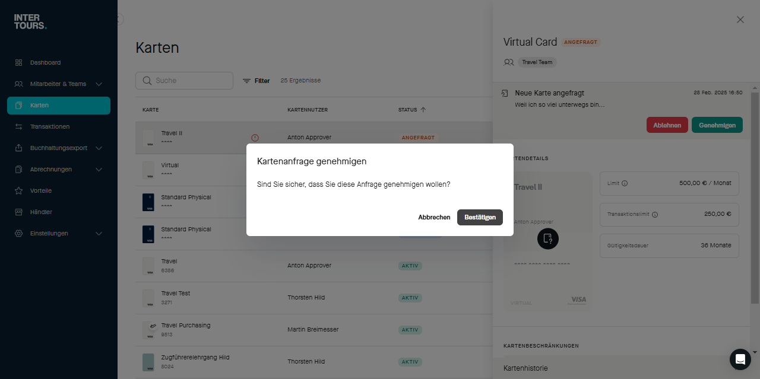Screen dimensions: 760x379
Task: Click the Vorteile star icon
Action: [18, 190]
